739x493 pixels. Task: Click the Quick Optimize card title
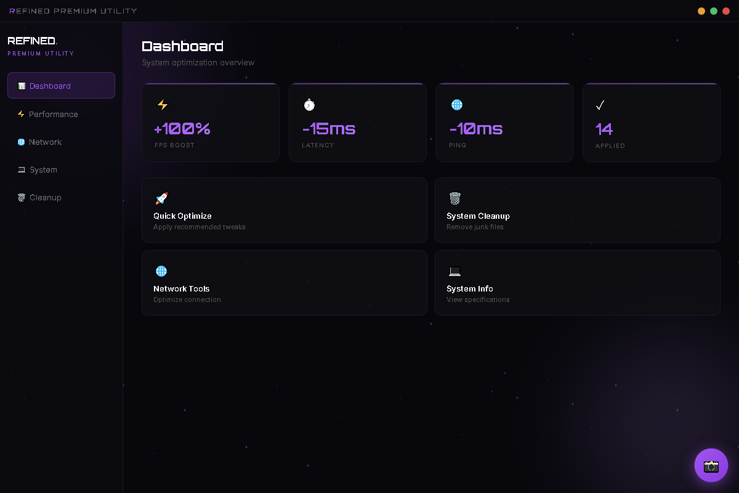[182, 216]
